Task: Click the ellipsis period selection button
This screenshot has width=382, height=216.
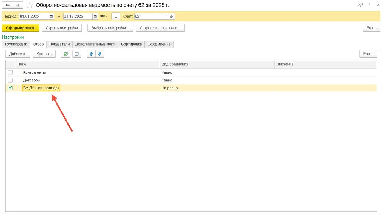Action: click(116, 16)
